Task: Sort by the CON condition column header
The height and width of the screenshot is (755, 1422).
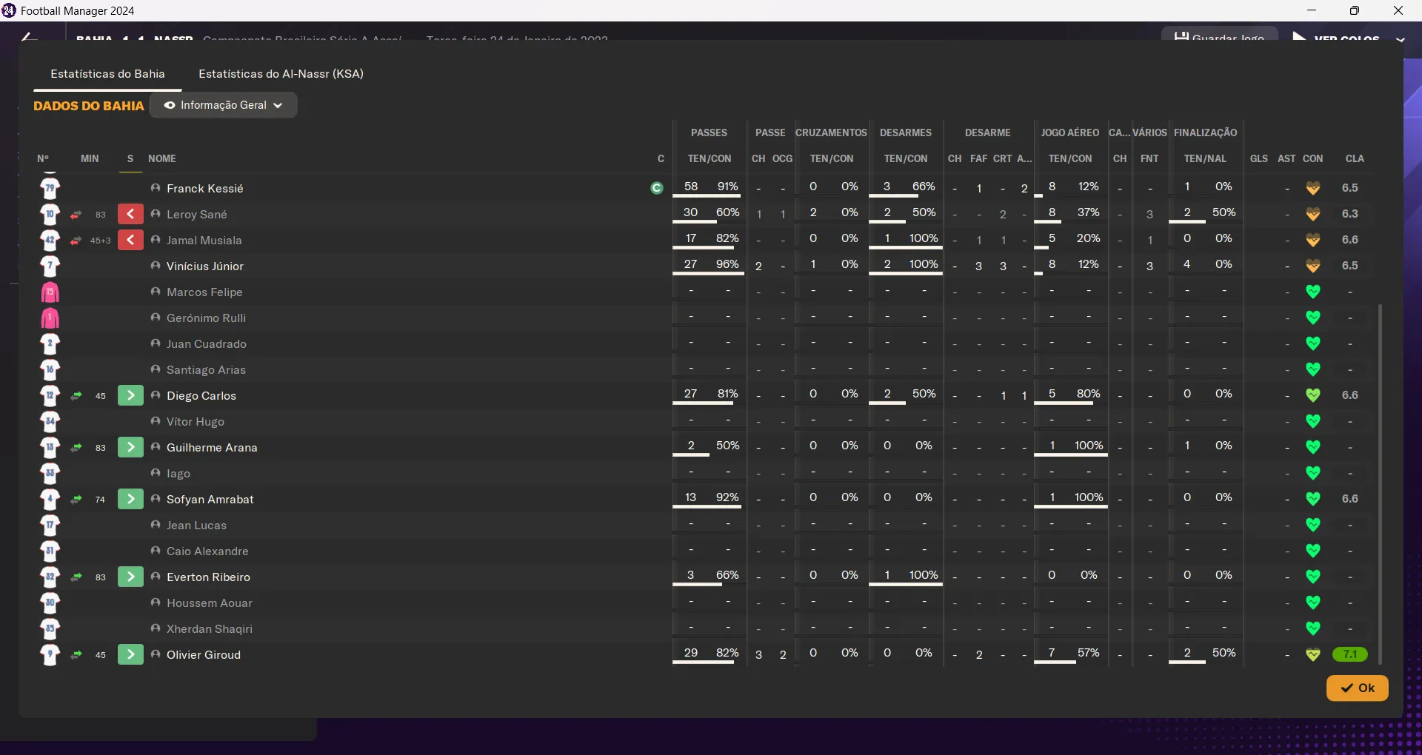Action: pos(1313,158)
